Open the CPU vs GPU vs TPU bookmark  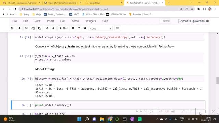tap(93, 14)
